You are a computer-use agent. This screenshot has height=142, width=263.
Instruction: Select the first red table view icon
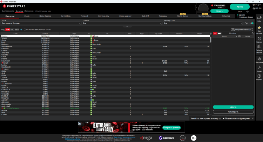point(8,30)
